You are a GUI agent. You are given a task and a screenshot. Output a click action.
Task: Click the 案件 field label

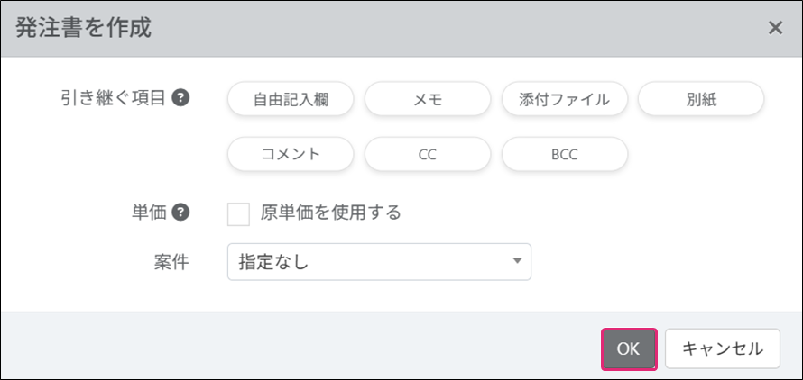click(x=171, y=262)
